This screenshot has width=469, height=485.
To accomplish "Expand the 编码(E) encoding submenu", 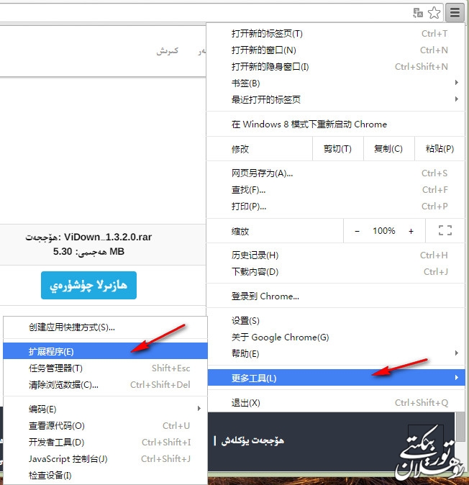I will click(x=105, y=409).
